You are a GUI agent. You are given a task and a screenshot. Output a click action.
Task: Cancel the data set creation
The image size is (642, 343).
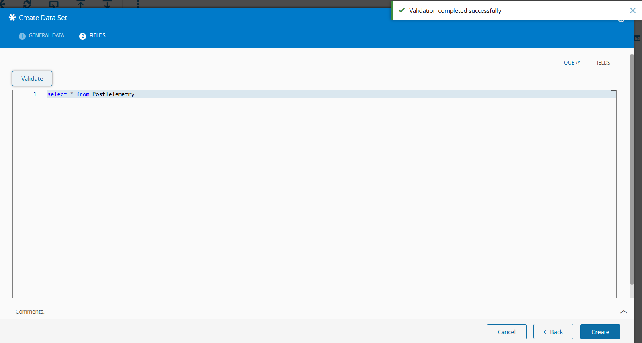pos(507,332)
